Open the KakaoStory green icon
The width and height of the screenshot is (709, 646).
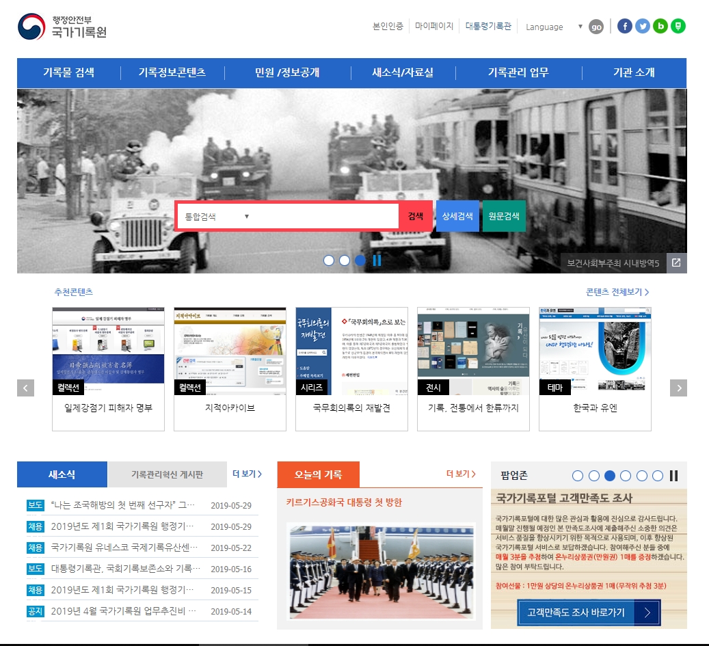(678, 27)
